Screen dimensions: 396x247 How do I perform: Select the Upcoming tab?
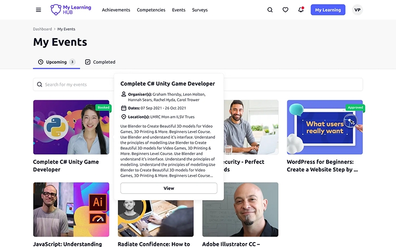(x=56, y=62)
